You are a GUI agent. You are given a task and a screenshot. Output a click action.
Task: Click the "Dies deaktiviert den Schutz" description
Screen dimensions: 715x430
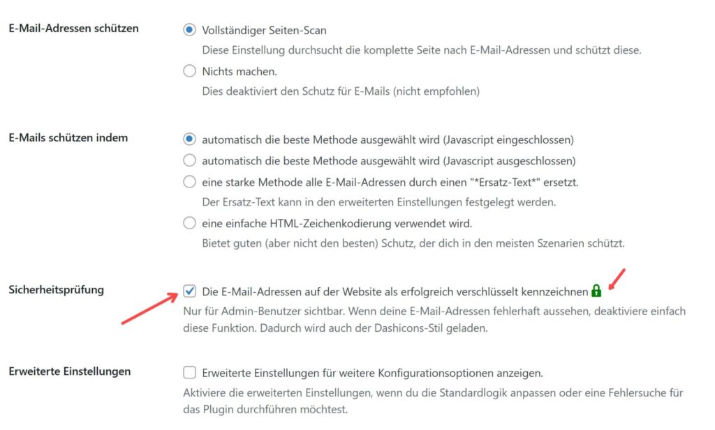click(x=341, y=91)
